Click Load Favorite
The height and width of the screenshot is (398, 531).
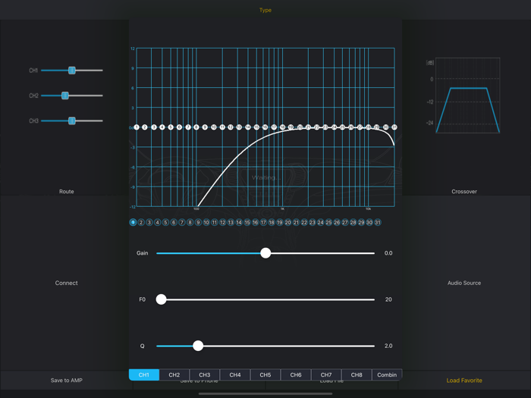[464, 381]
